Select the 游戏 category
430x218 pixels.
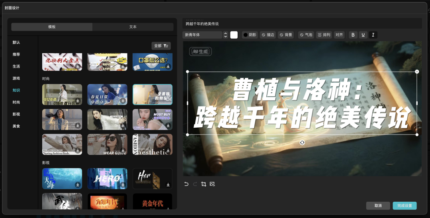[16, 78]
